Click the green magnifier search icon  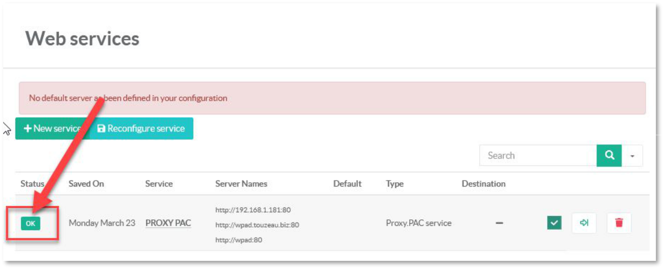pos(609,155)
